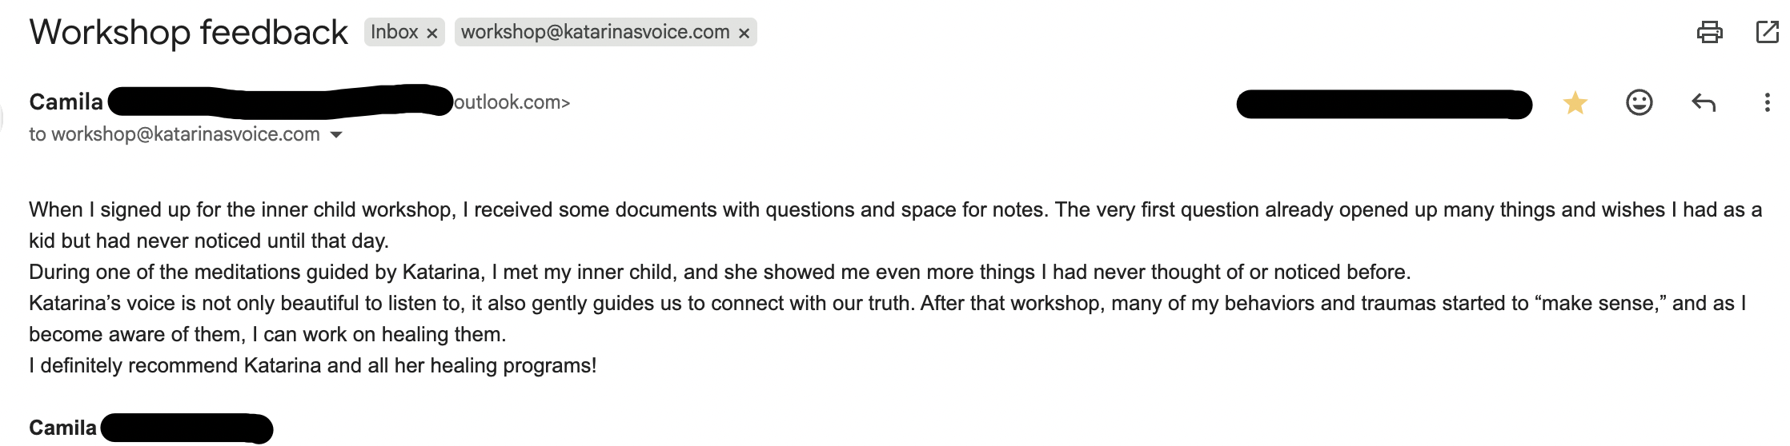The width and height of the screenshot is (1790, 446).
Task: Click the Workshop feedback subject heading
Action: coord(188,32)
